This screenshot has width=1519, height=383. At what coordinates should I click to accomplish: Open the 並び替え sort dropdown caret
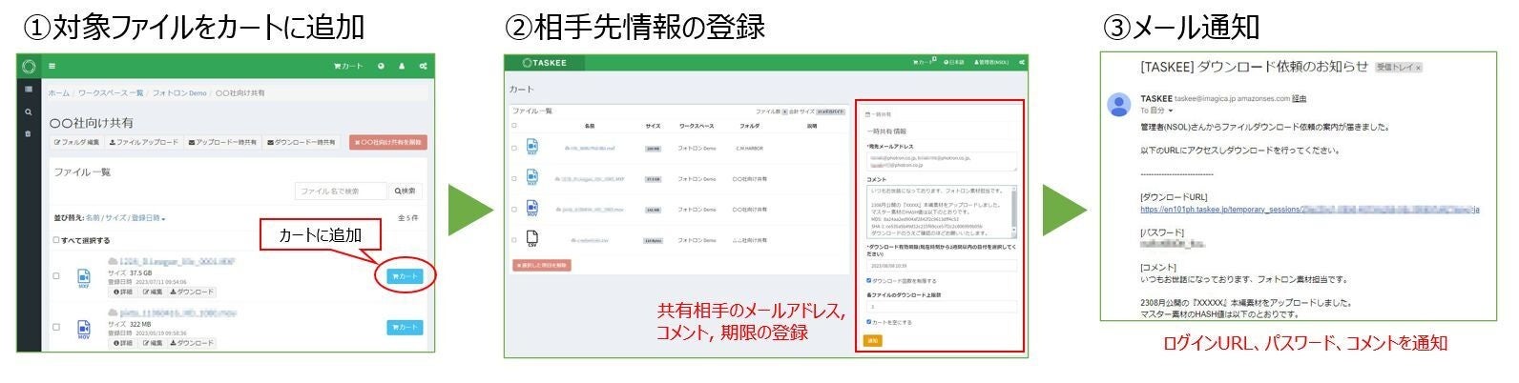coord(163,220)
